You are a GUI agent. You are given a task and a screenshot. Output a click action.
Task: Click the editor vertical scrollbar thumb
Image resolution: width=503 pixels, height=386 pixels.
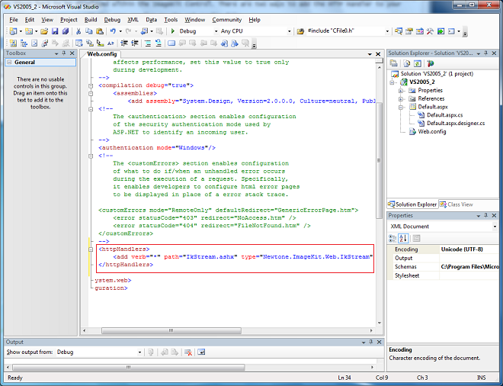coord(379,160)
